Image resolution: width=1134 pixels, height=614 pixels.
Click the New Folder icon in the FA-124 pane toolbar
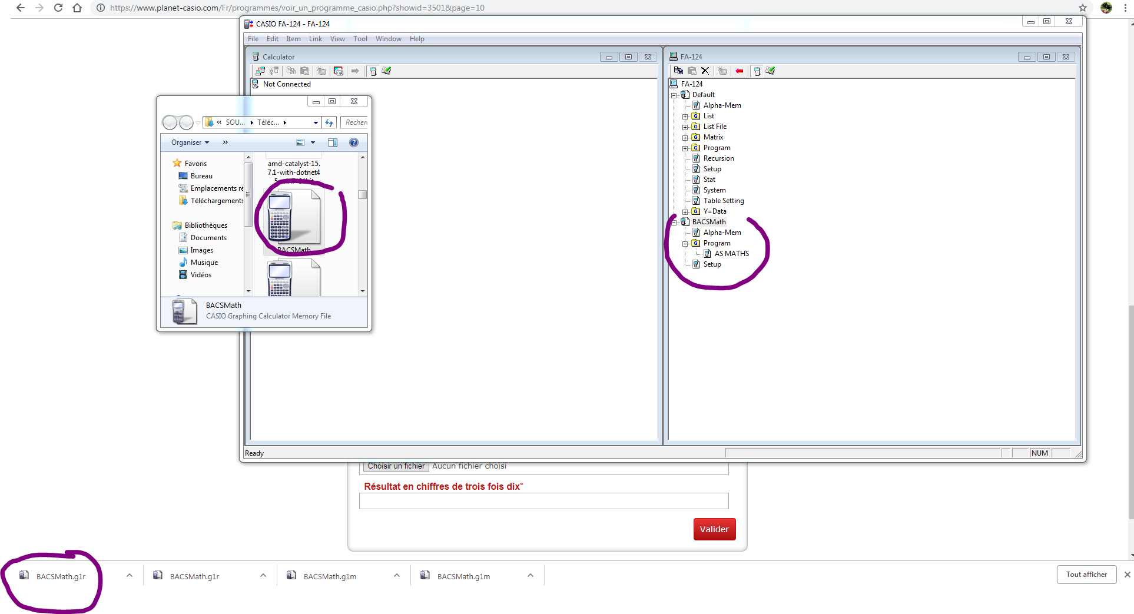point(722,71)
